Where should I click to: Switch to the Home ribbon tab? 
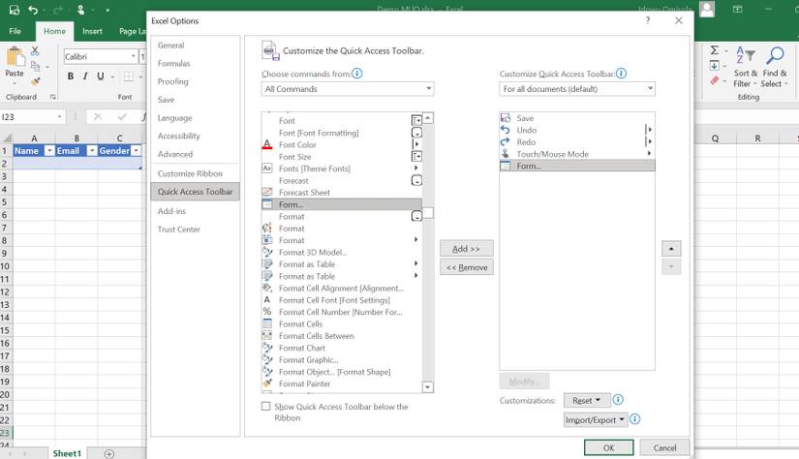[x=54, y=31]
